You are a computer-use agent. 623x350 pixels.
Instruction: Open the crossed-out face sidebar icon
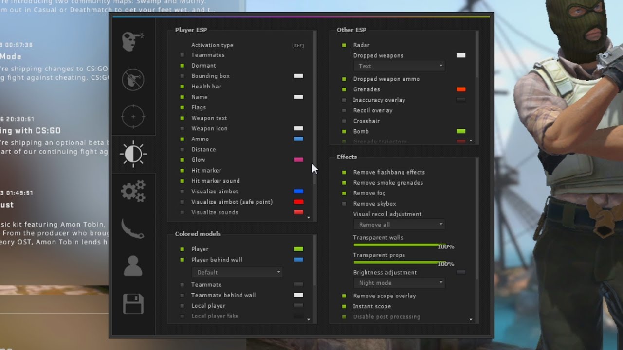(x=133, y=79)
